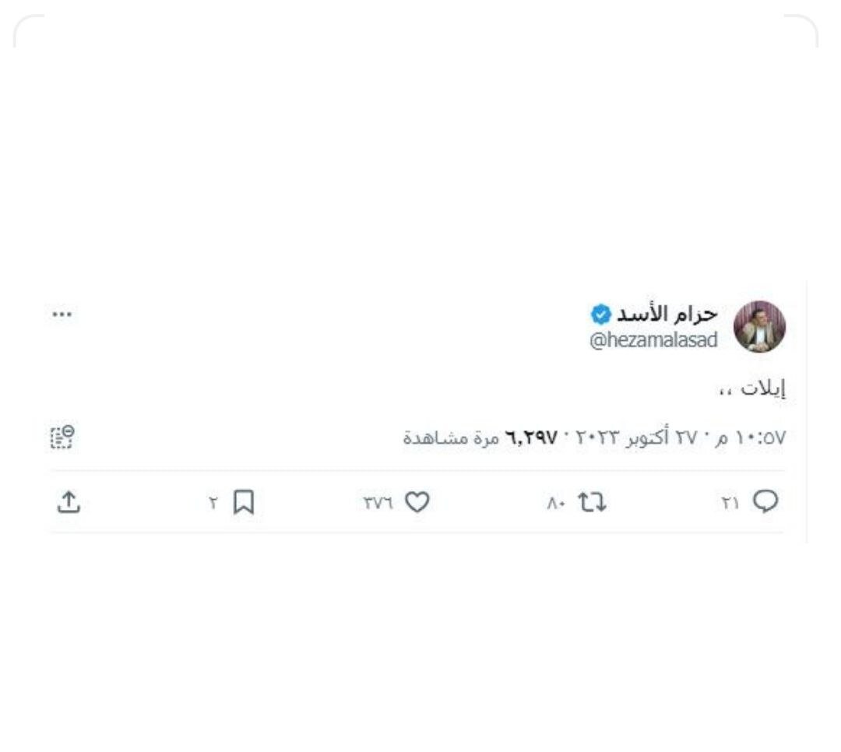Retweet the post using the arrows icon

[592, 503]
